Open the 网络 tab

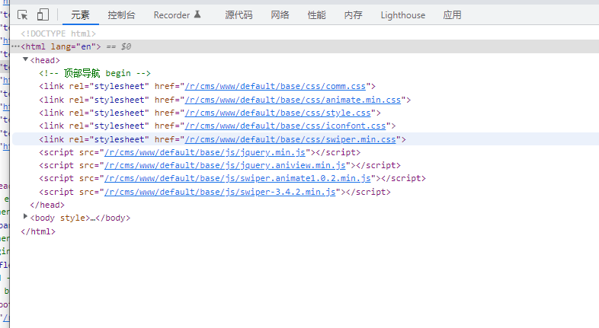[x=280, y=14]
